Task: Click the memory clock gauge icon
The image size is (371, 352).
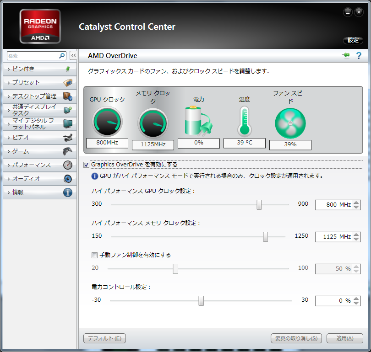Action: [153, 123]
